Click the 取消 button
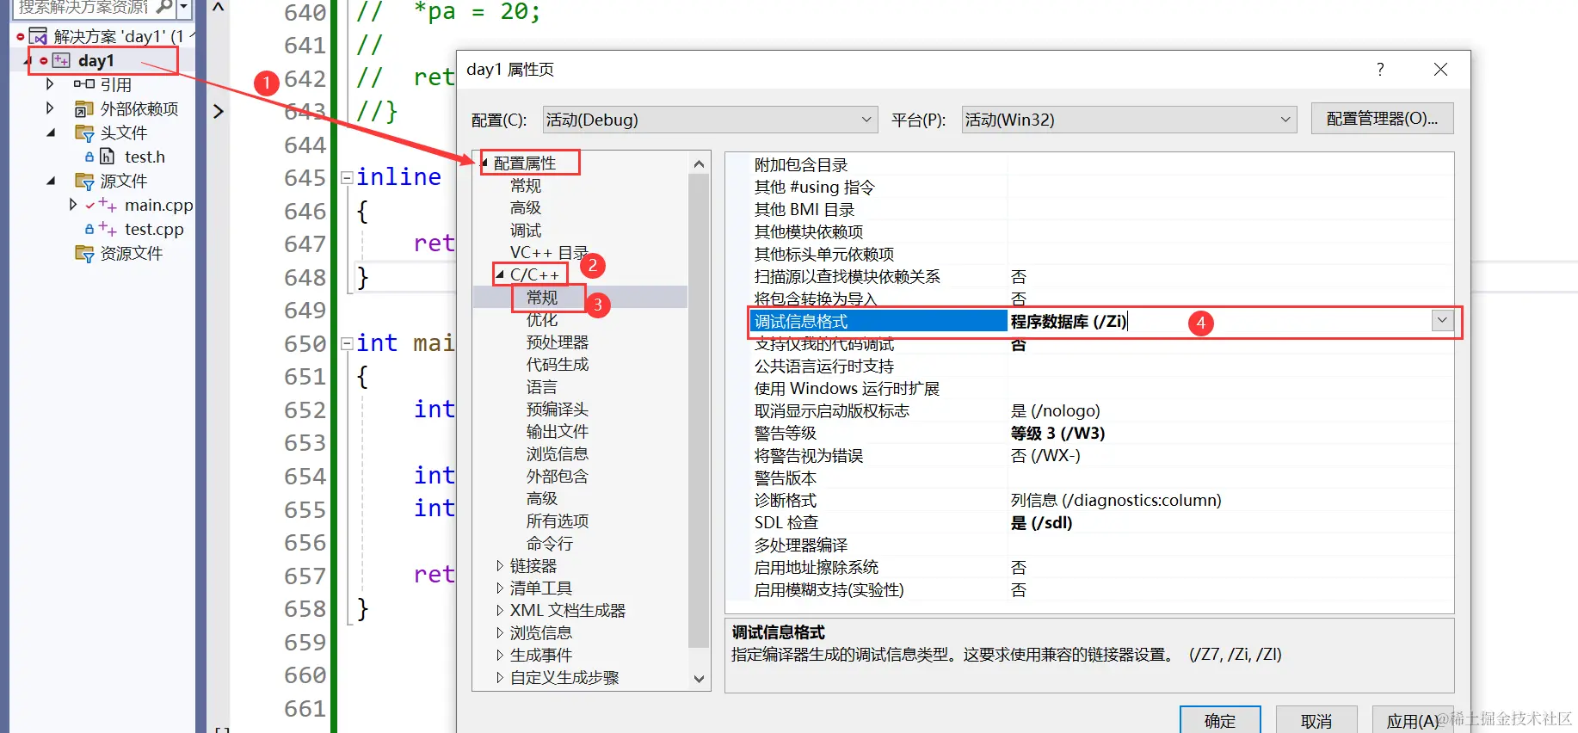Image resolution: width=1578 pixels, height=733 pixels. coord(1316,720)
